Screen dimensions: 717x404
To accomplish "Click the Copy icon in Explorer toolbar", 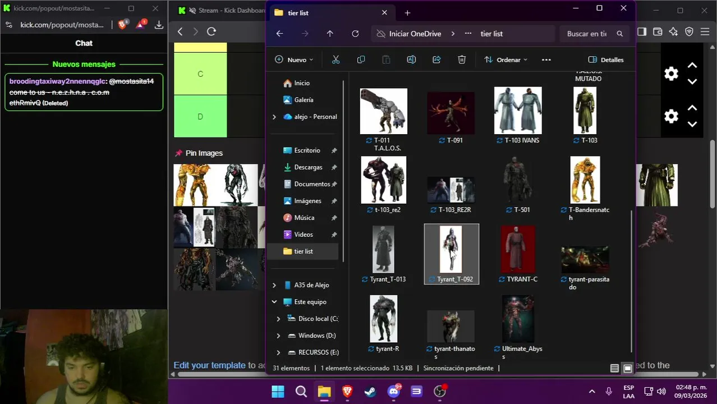I will point(361,59).
